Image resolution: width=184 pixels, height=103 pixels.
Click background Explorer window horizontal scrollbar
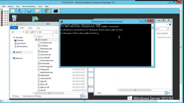(135, 90)
